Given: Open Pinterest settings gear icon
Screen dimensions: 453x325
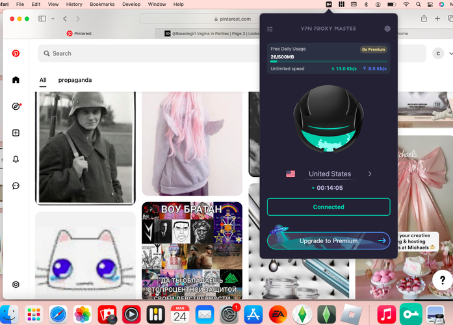Looking at the screenshot, I should coord(16,285).
